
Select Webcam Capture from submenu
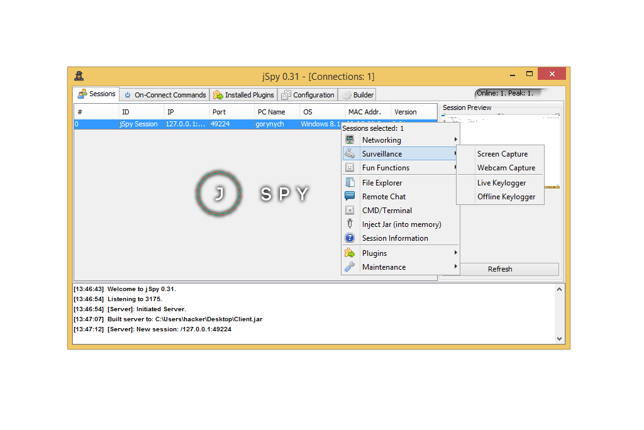(500, 168)
